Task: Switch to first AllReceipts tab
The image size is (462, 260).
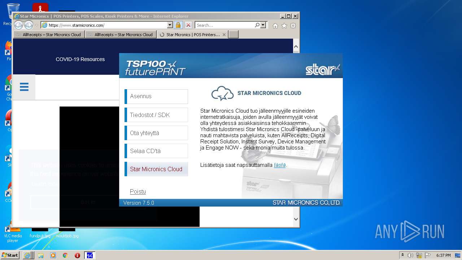Action: [49, 35]
